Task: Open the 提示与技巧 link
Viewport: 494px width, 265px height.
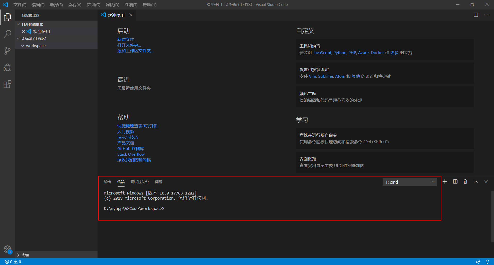Action: click(128, 137)
